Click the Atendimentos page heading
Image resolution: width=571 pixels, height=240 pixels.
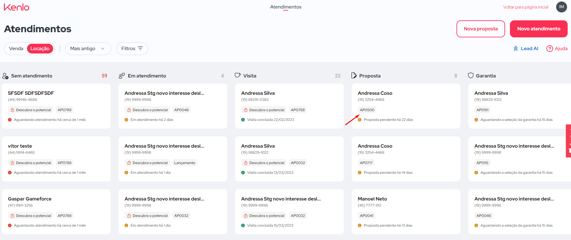(38, 29)
